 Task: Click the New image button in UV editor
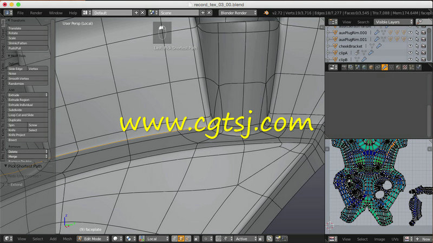(x=423, y=239)
